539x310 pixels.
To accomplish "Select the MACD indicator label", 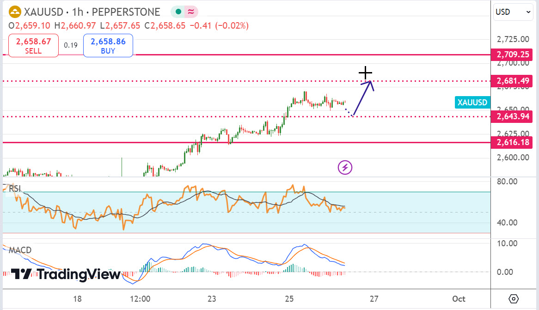I will (20, 250).
